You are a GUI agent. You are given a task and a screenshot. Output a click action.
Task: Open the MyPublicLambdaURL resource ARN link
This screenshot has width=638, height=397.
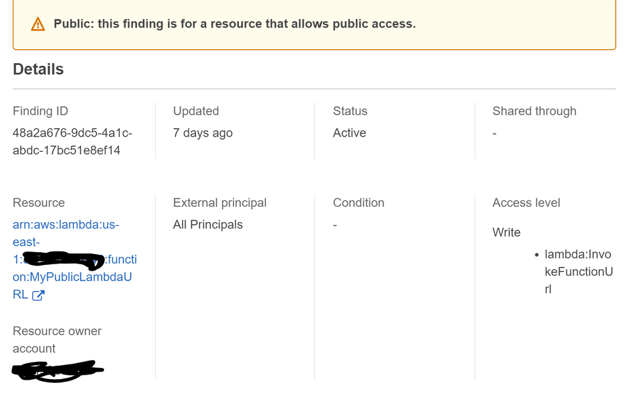tap(72, 278)
